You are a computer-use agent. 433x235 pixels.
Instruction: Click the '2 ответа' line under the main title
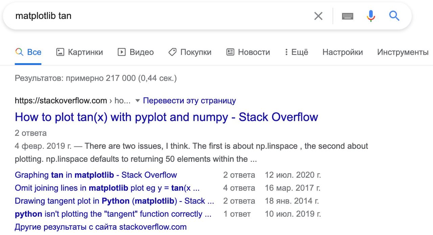[31, 133]
